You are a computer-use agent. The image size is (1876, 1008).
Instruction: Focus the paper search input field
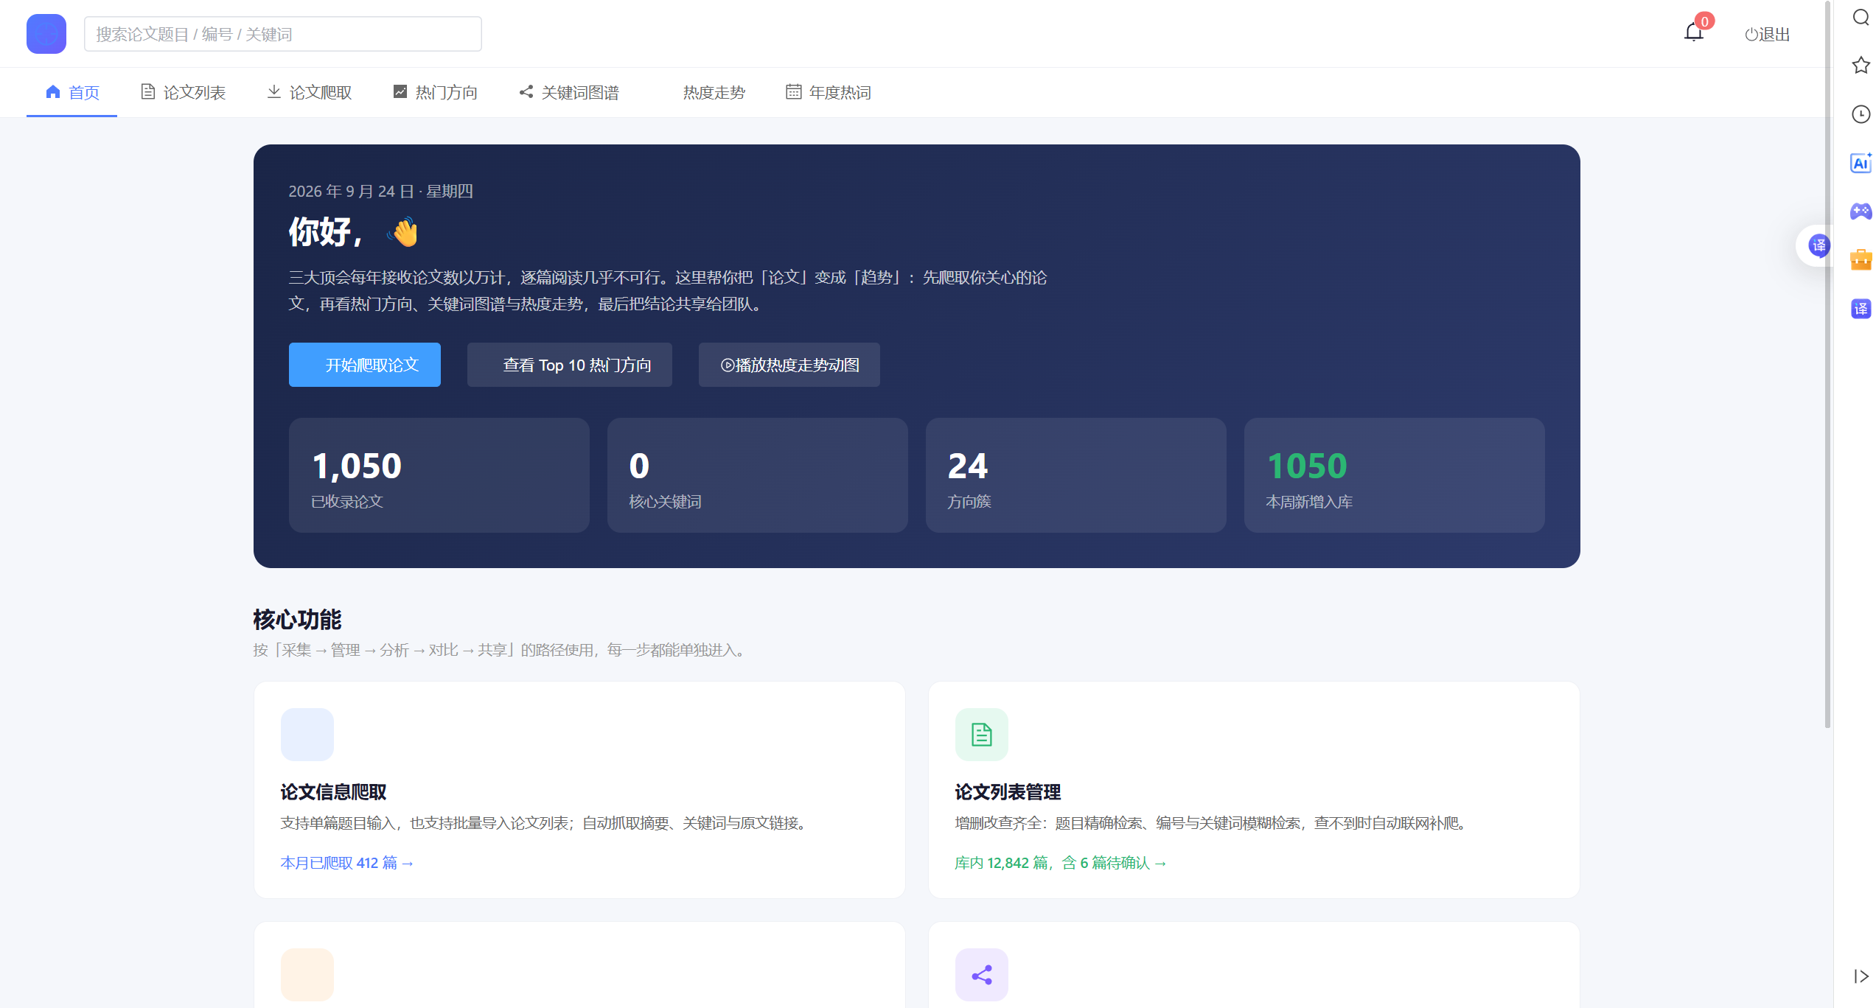tap(283, 34)
